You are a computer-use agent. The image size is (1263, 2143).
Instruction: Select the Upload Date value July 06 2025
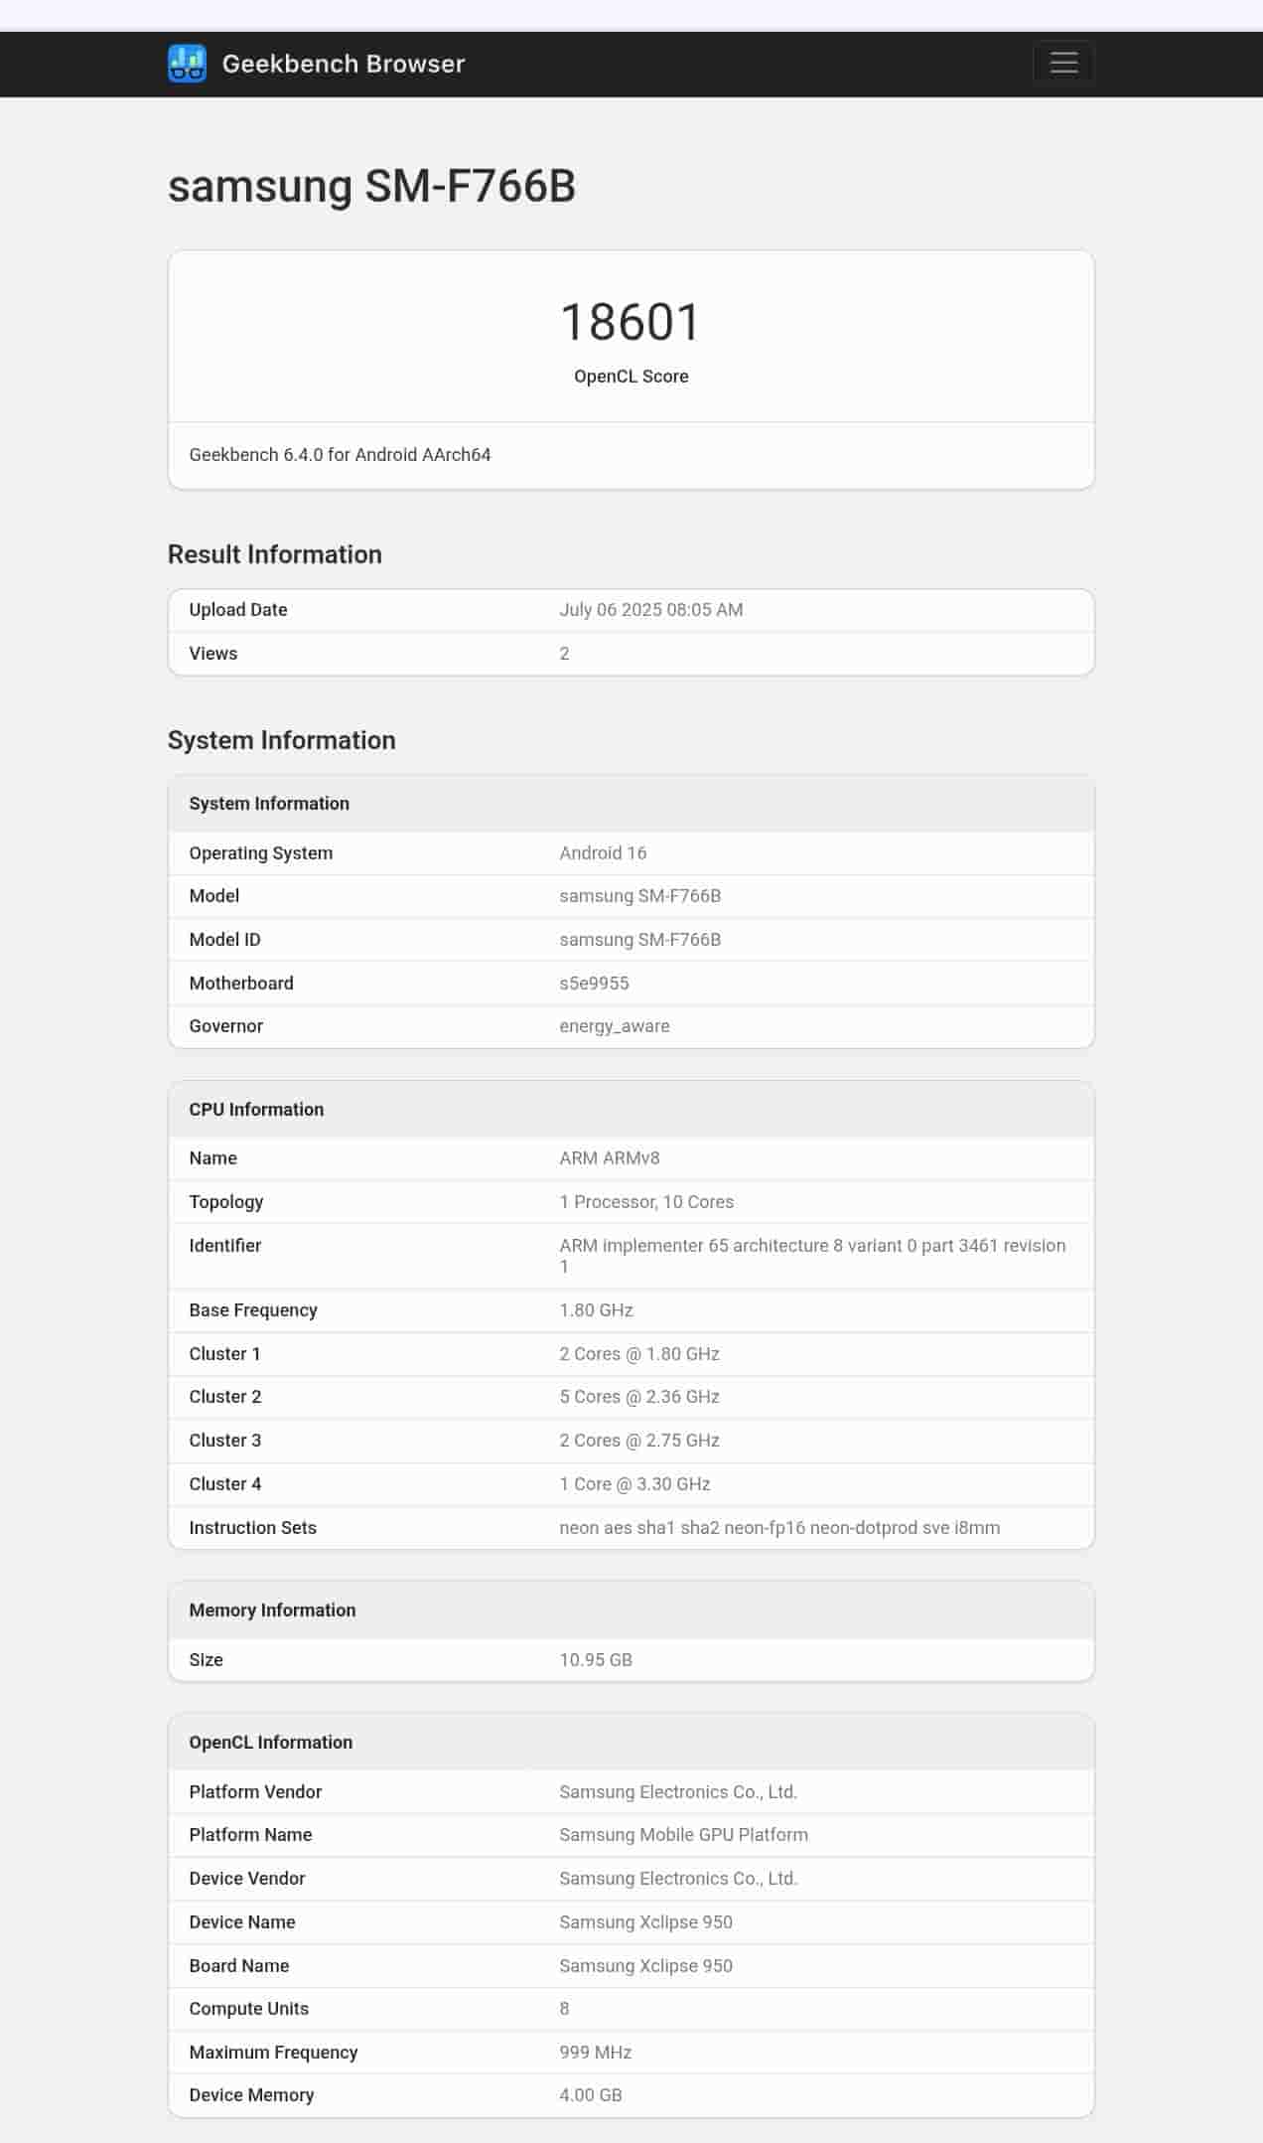[x=650, y=610]
